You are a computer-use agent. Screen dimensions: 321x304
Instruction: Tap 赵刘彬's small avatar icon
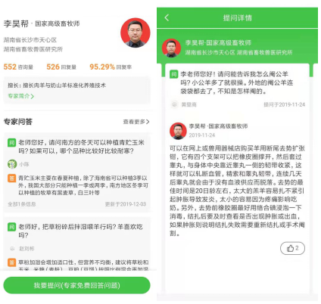pyautogui.click(x=12, y=249)
